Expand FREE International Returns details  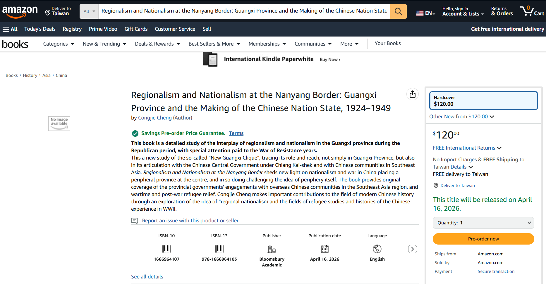(x=467, y=148)
